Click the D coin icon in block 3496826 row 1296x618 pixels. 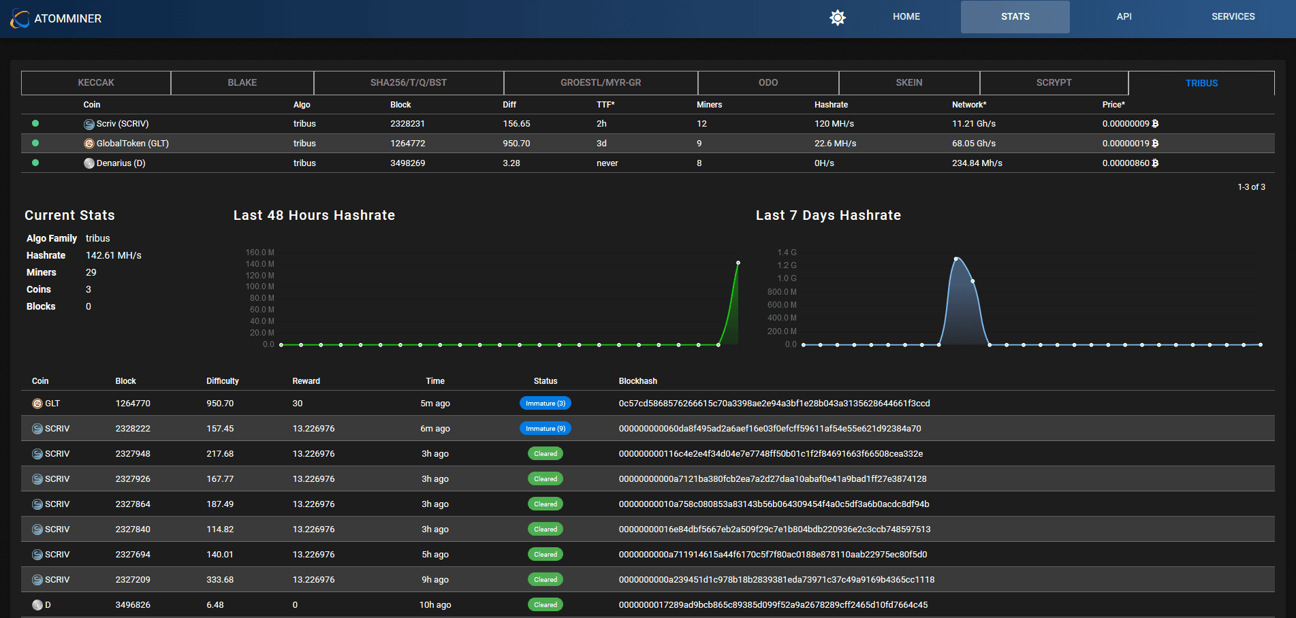37,605
